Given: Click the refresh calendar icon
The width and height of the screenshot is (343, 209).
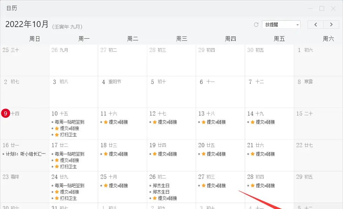Looking at the screenshot, I should (256, 24).
